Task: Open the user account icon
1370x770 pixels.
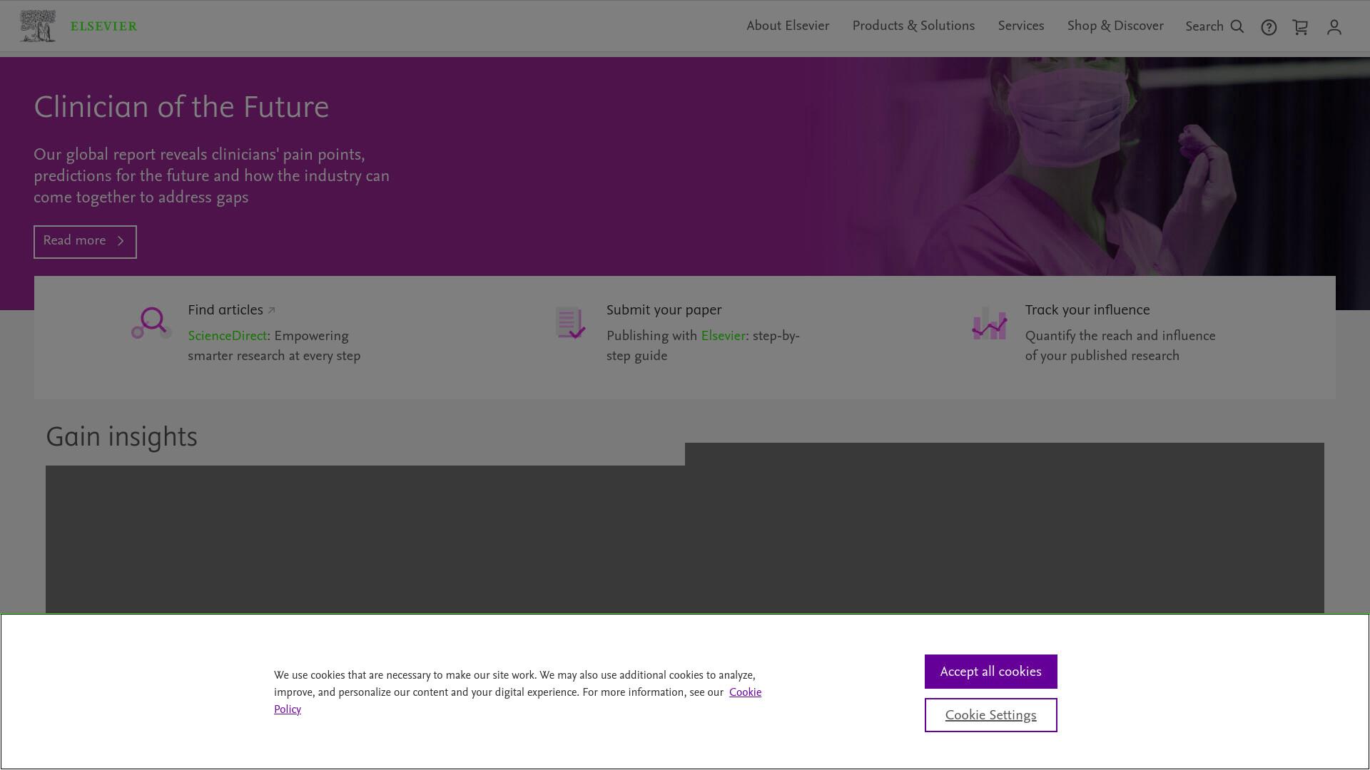Action: coord(1334,27)
